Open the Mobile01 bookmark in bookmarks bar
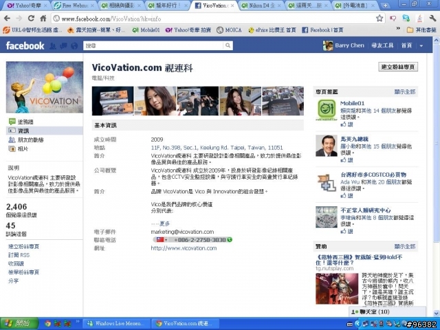 coord(146,30)
